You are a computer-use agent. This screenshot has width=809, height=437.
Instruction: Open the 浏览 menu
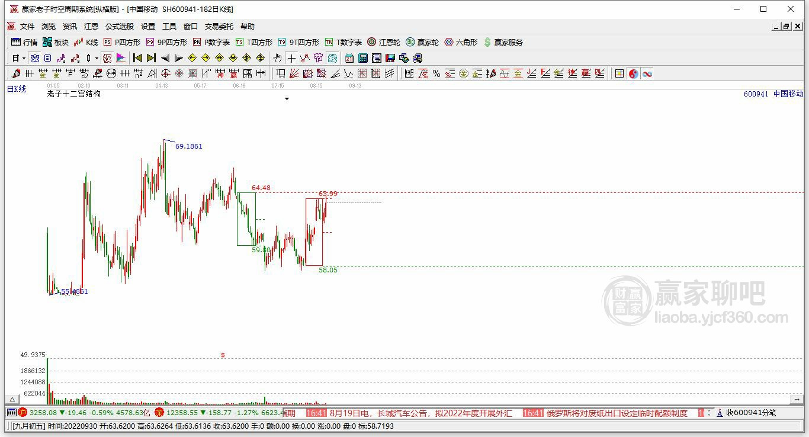point(49,27)
